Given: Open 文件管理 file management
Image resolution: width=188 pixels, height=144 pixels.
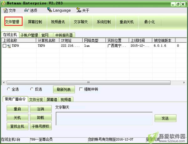Looking at the screenshot, I should pos(12,22).
